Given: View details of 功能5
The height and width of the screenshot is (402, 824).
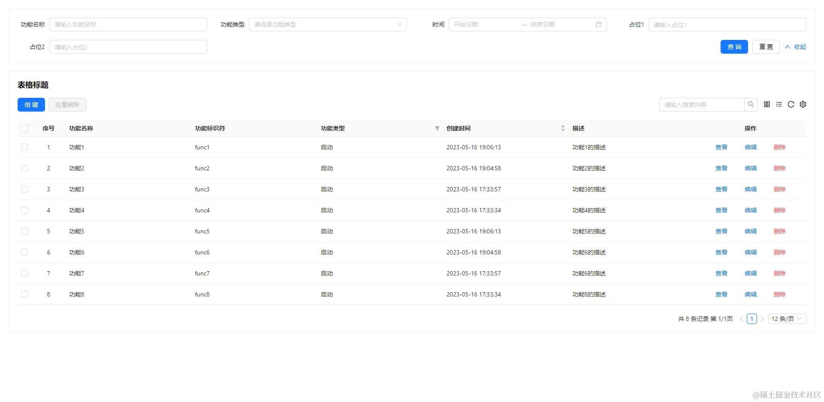Looking at the screenshot, I should [721, 231].
